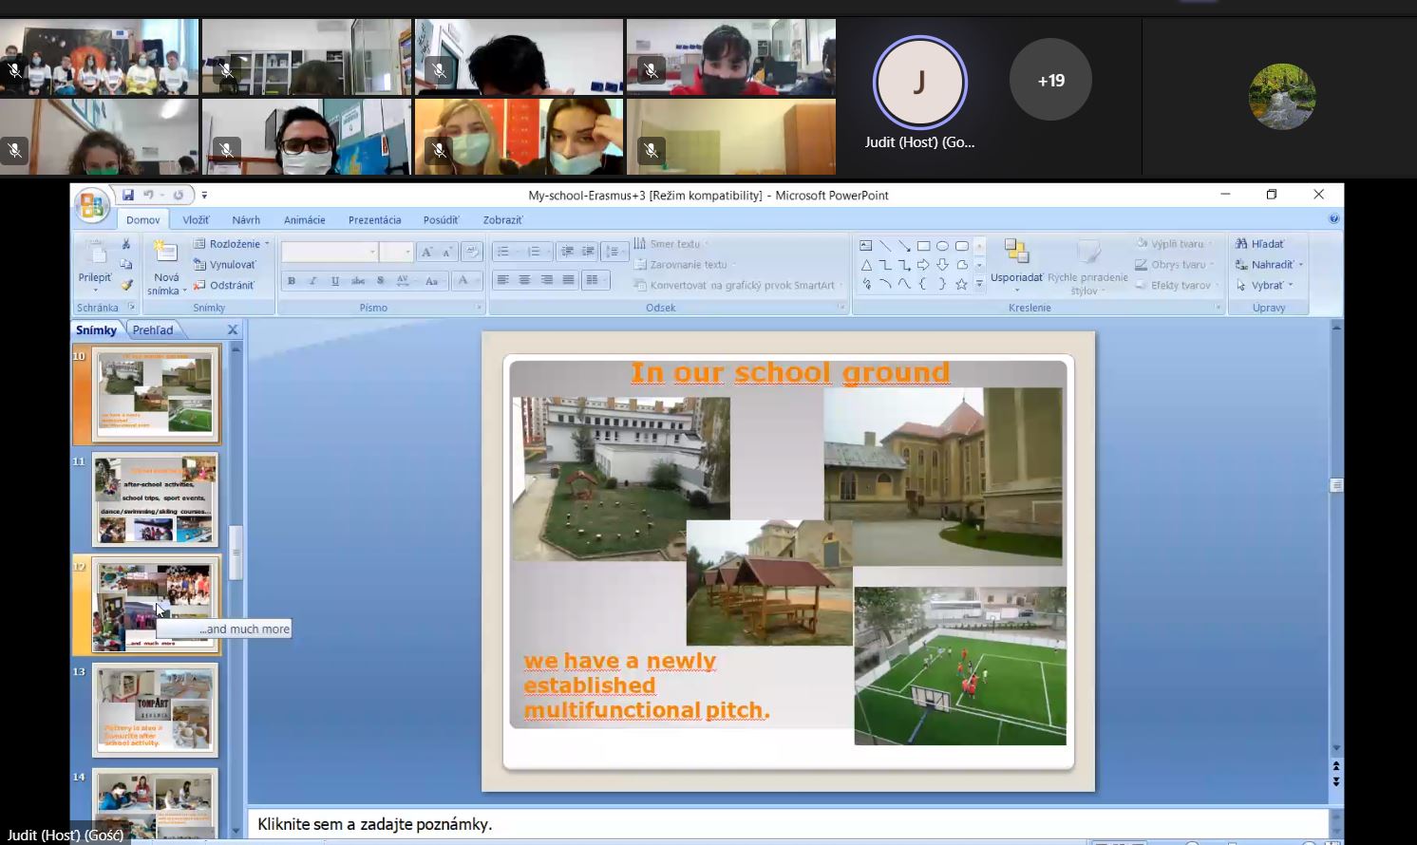Toggle italic text formatting
Viewport: 1417px width, 845px height.
click(x=312, y=281)
